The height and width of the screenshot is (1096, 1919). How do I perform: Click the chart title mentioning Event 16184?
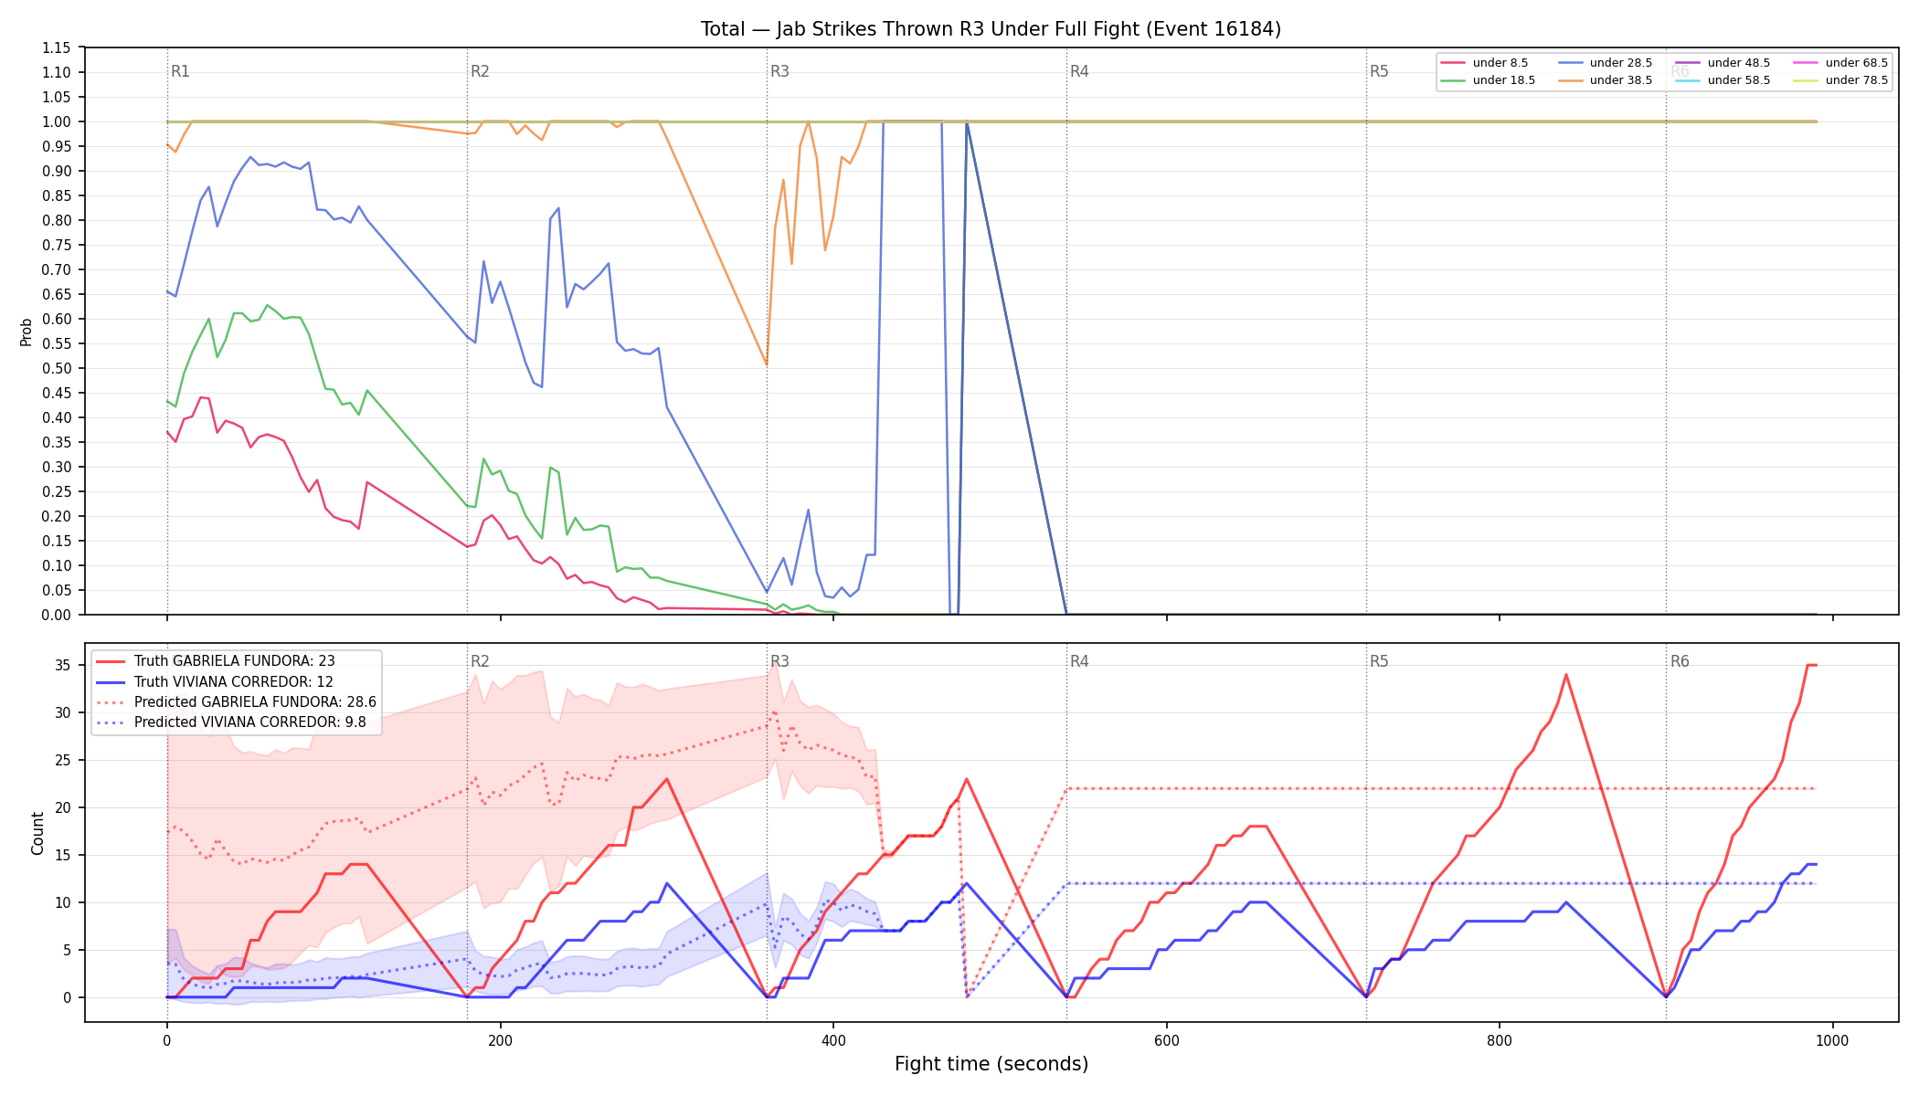tap(991, 29)
